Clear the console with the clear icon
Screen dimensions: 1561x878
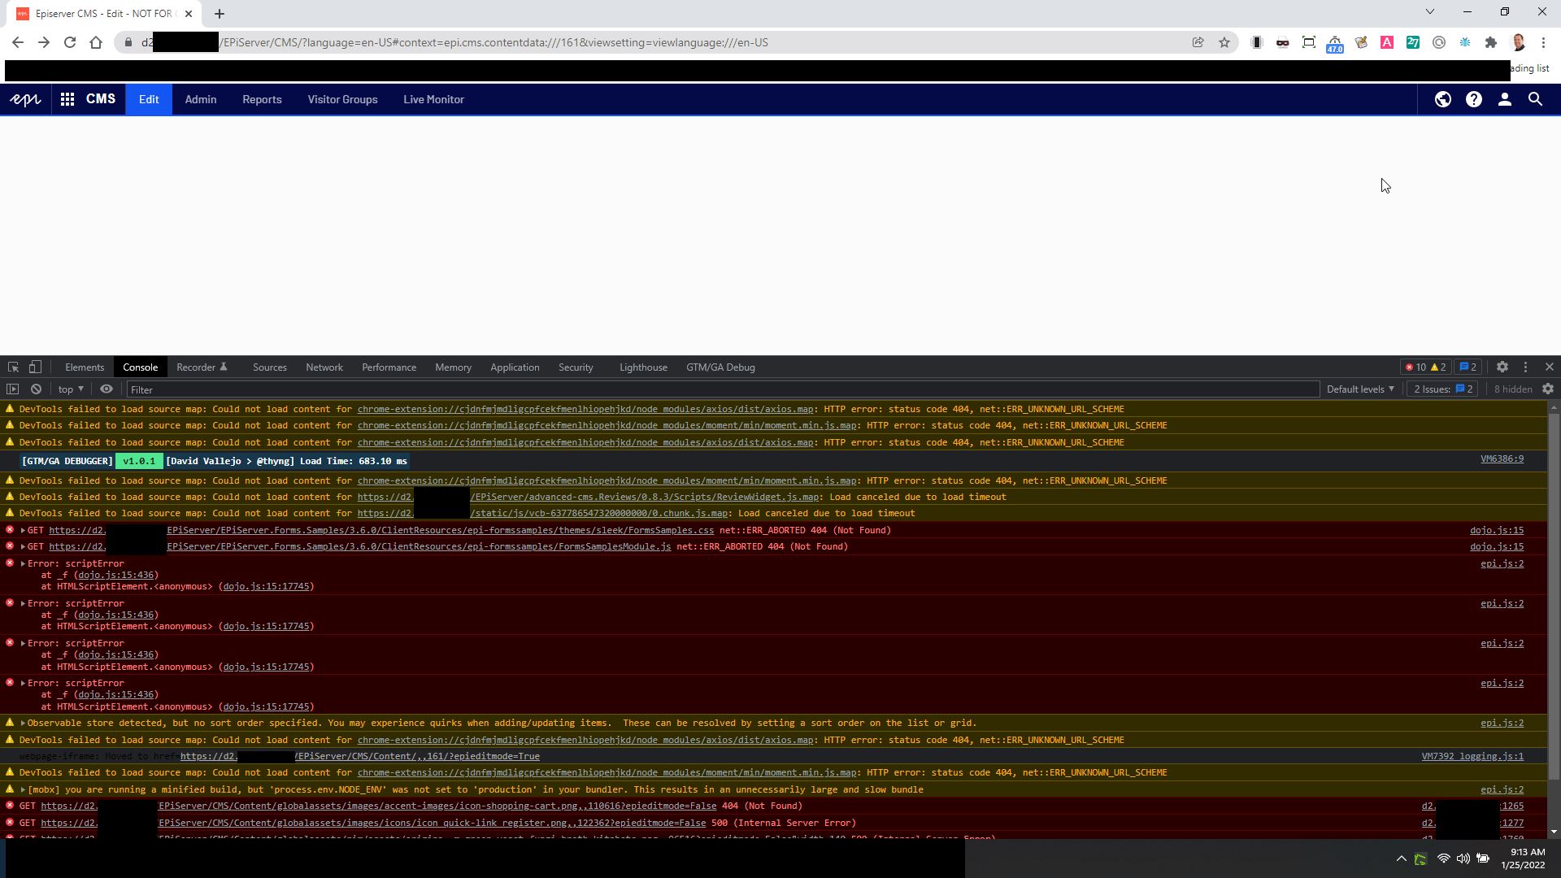pyautogui.click(x=36, y=389)
